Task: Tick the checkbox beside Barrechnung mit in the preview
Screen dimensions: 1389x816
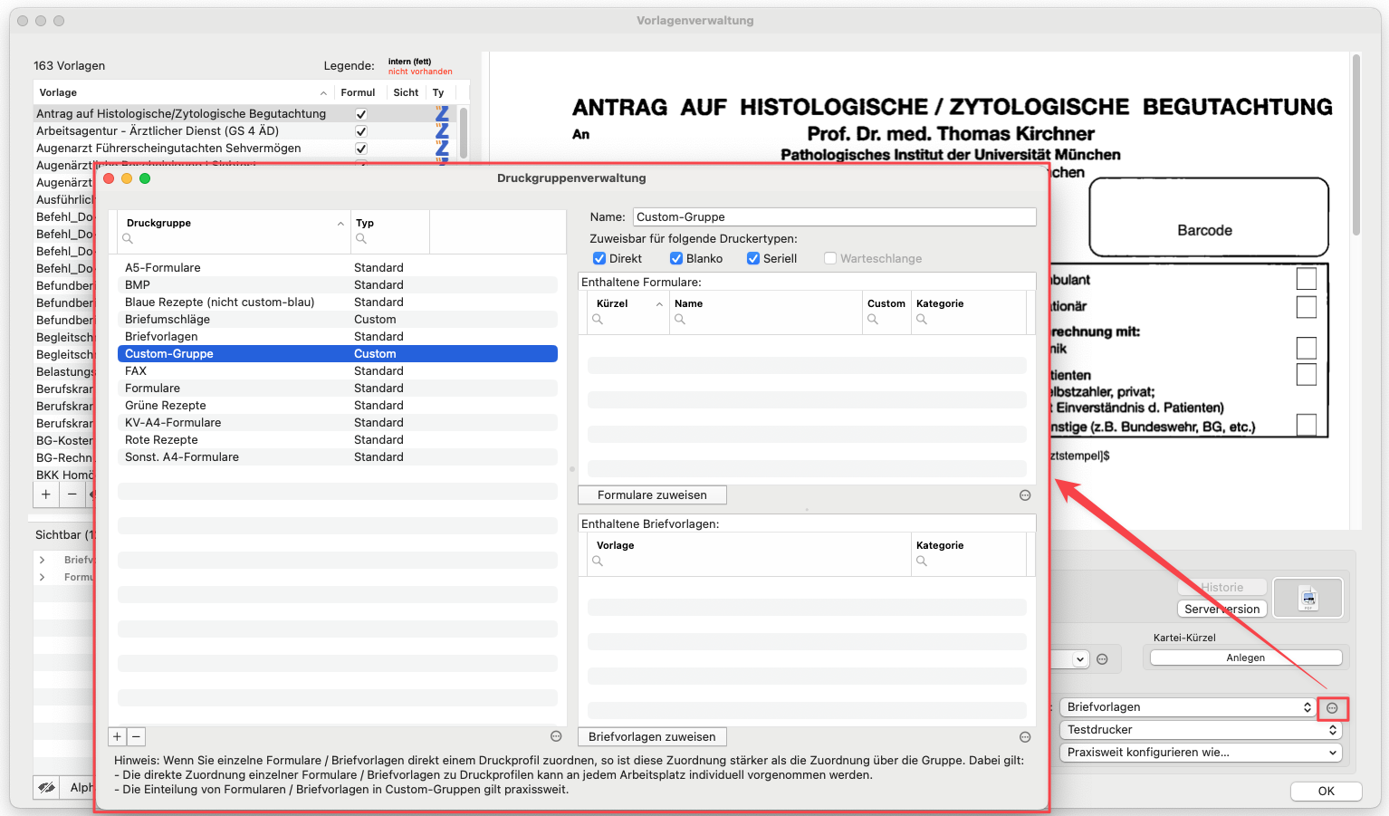Action: click(x=1307, y=348)
